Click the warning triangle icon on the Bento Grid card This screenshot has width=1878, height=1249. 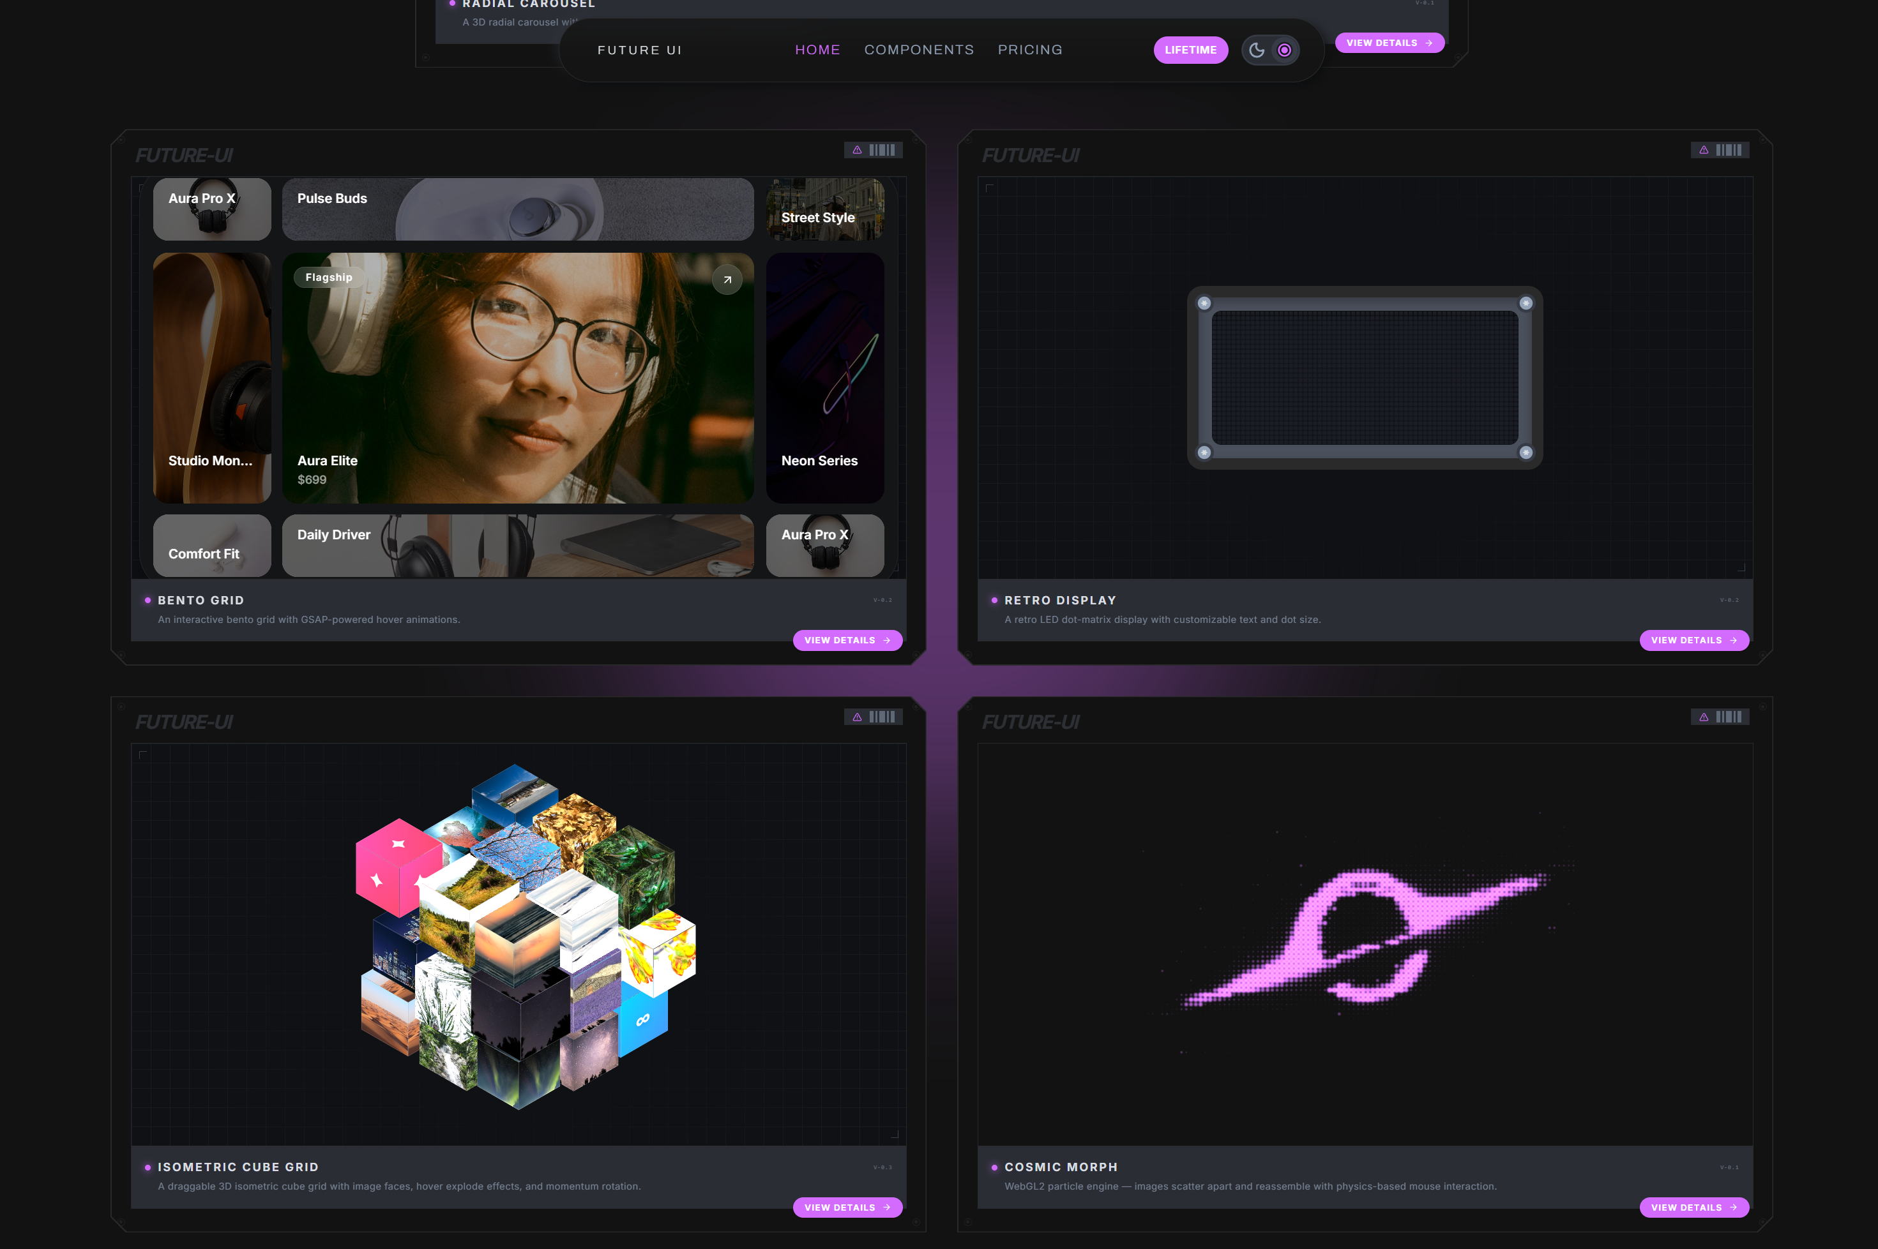(x=856, y=150)
